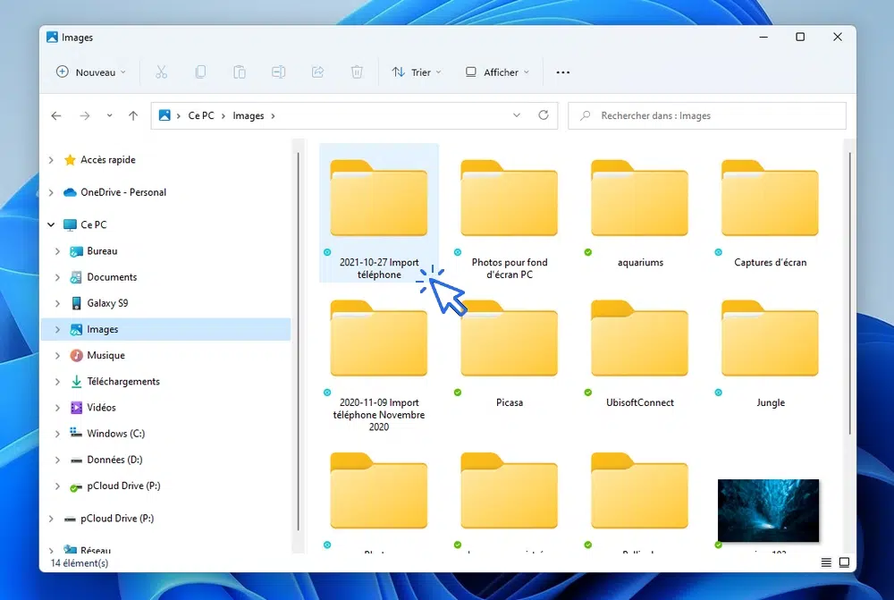This screenshot has width=894, height=600.
Task: Click the Share icon in toolbar
Action: 317,72
